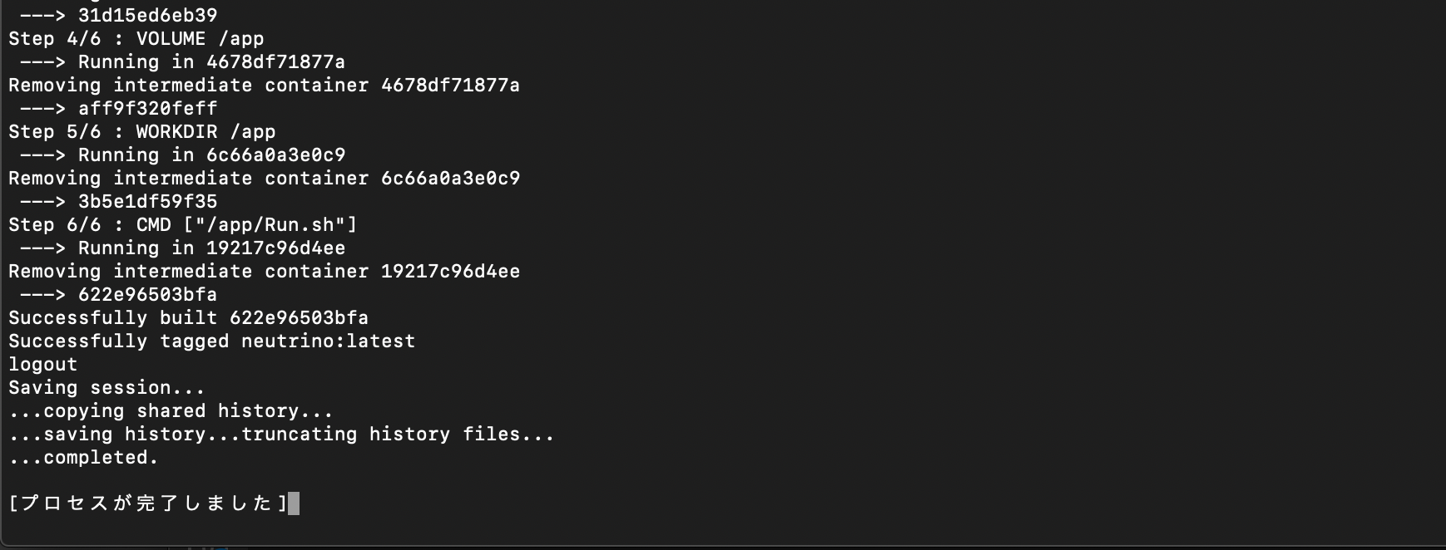Click 'Removing intermediate container 6c66a0a3e0c9' line

tap(265, 179)
